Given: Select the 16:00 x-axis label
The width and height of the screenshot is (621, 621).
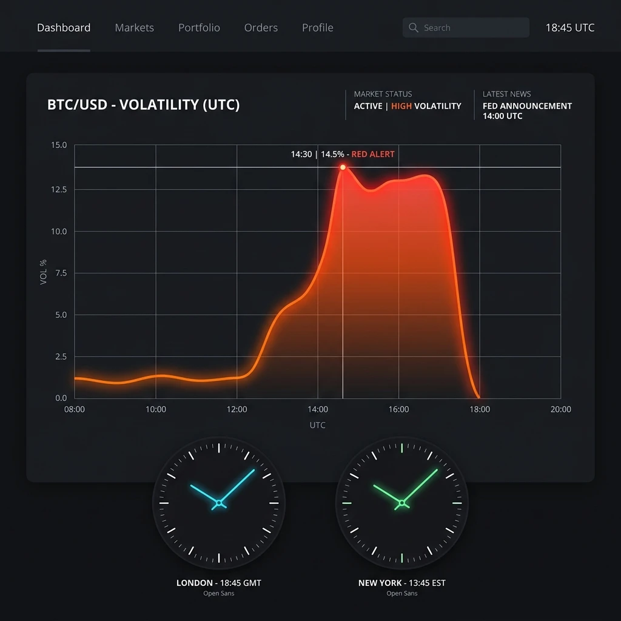Looking at the screenshot, I should (398, 409).
